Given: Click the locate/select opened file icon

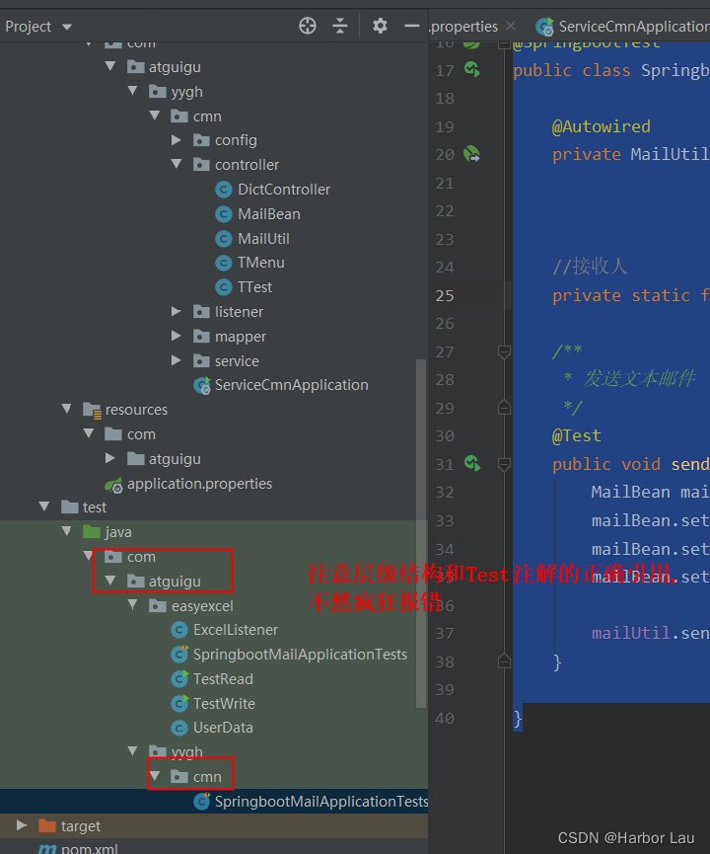Looking at the screenshot, I should pos(308,26).
